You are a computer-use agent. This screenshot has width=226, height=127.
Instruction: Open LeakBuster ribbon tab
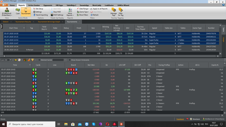click(109, 5)
